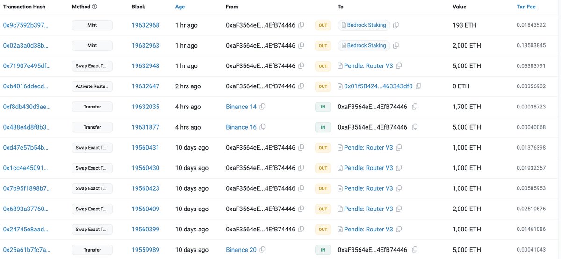The image size is (561, 259).
Task: Open the 0x01f5B424...463343df0 contract link
Action: click(x=378, y=86)
